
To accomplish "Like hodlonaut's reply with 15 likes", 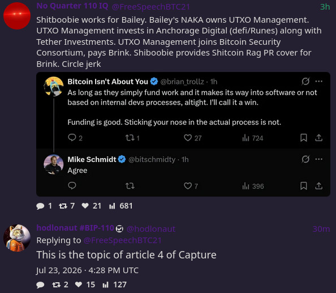I will (x=79, y=284).
